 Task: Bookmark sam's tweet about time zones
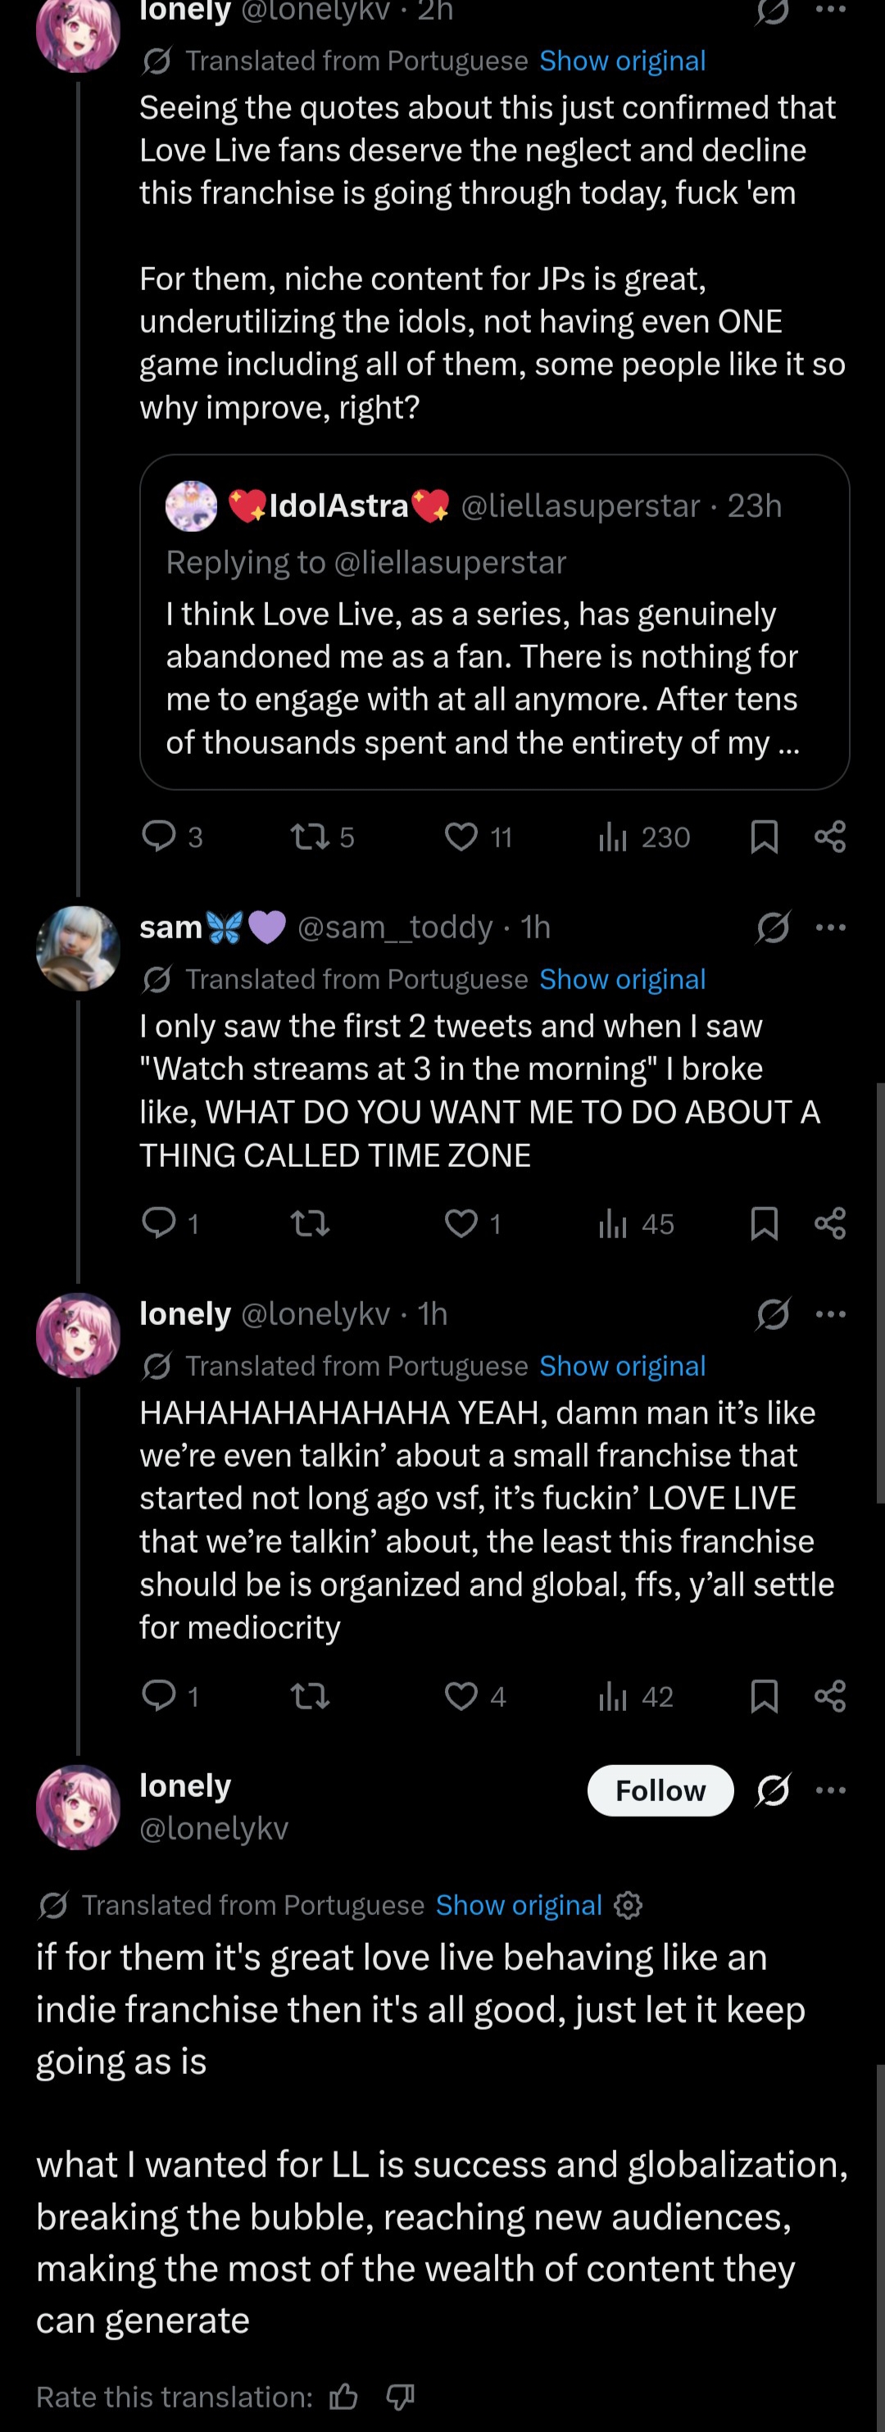(763, 1223)
